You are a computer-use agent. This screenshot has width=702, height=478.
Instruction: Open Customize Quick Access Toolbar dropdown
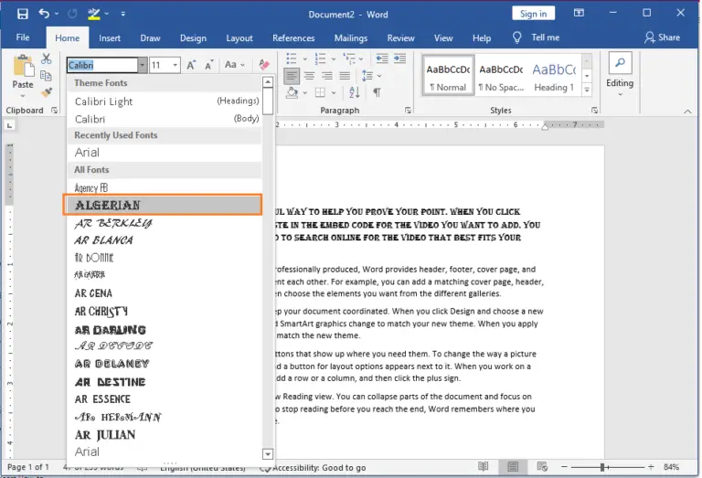[122, 14]
